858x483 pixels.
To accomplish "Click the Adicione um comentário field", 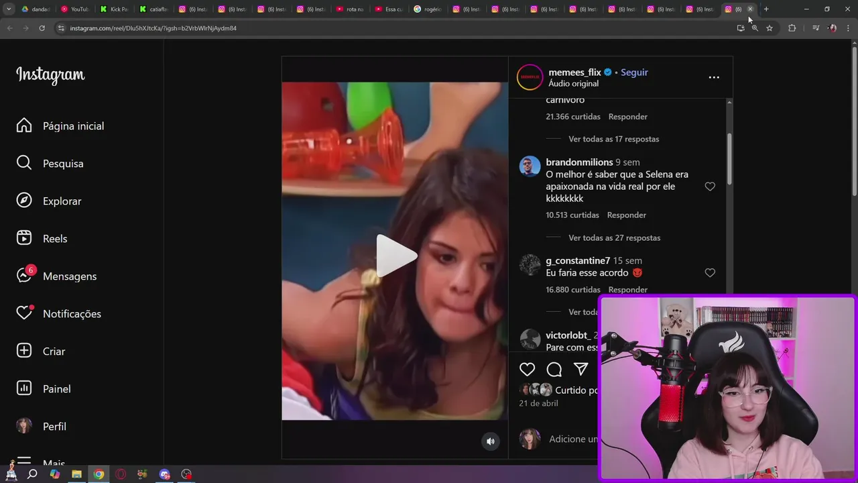I will [573, 439].
